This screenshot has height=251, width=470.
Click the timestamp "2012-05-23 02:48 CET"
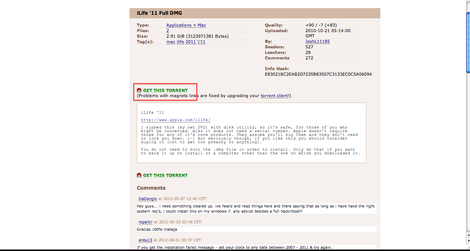pos(180,222)
